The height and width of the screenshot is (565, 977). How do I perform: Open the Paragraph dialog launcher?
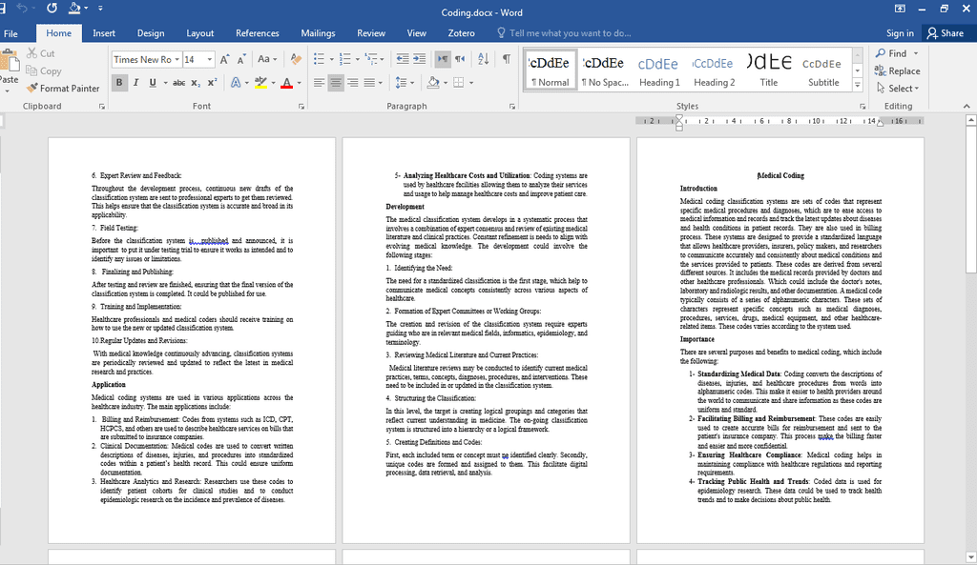click(x=512, y=107)
